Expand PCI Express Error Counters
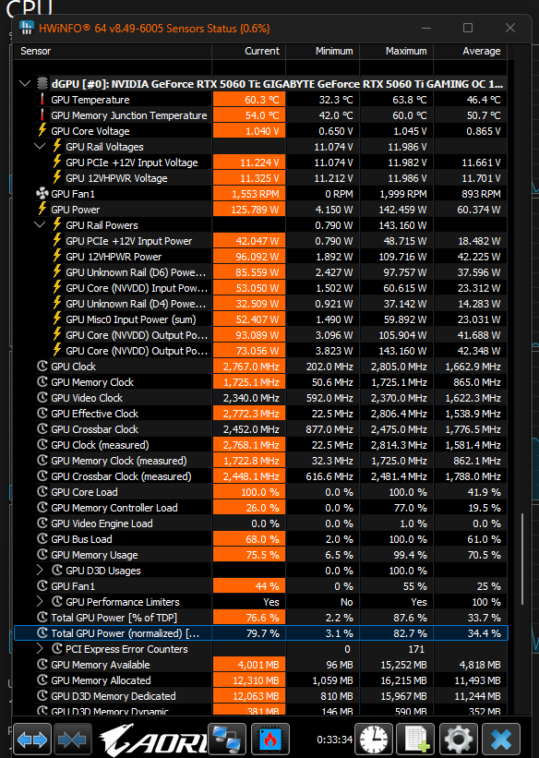The width and height of the screenshot is (539, 758). click(40, 649)
